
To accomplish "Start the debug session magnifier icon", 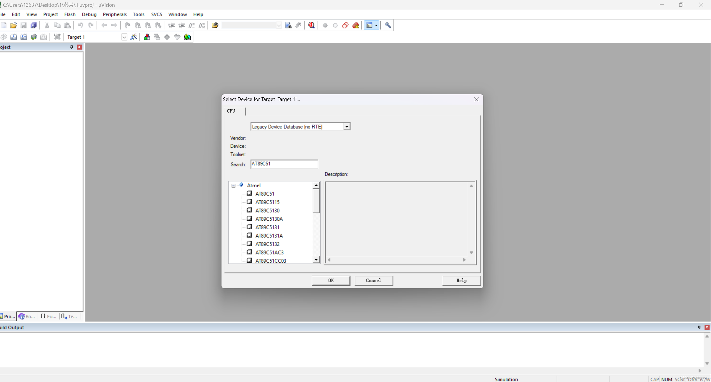I will (311, 25).
